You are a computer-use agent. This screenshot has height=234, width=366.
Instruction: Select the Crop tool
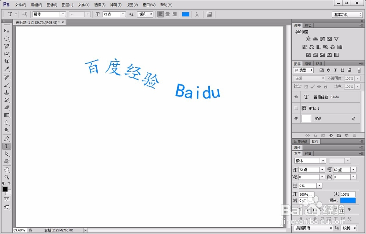7,61
